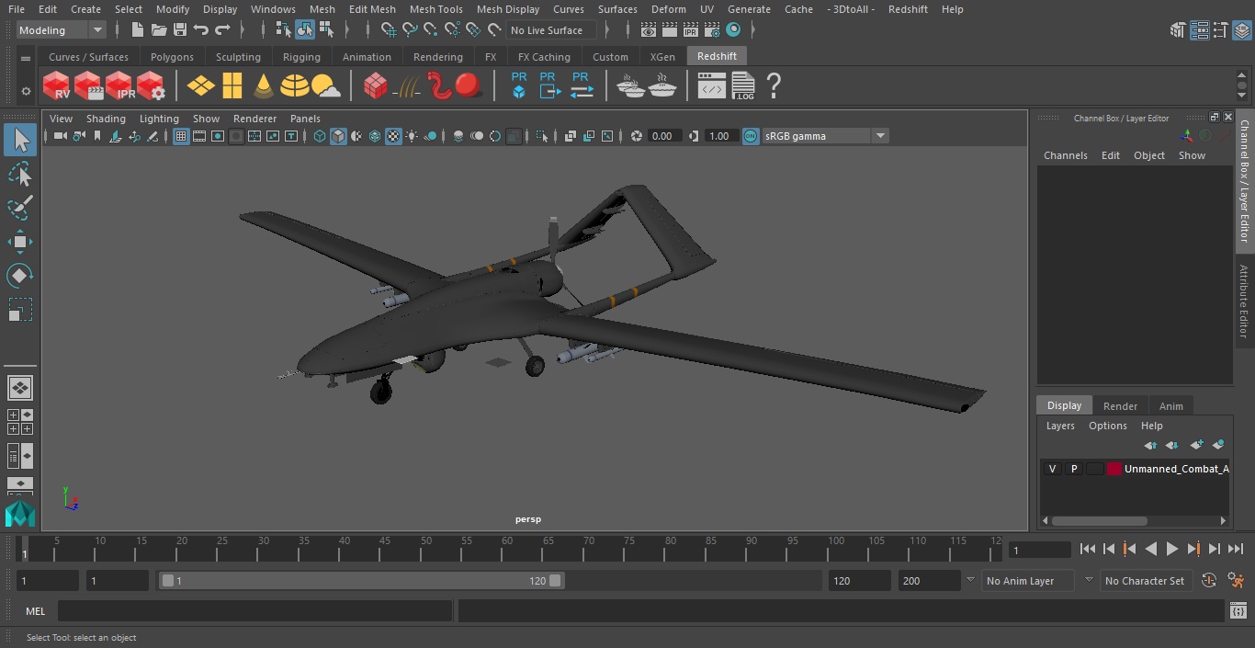This screenshot has height=648, width=1255.
Task: Select the Select Tool arrow in toolbox
Action: (x=20, y=140)
